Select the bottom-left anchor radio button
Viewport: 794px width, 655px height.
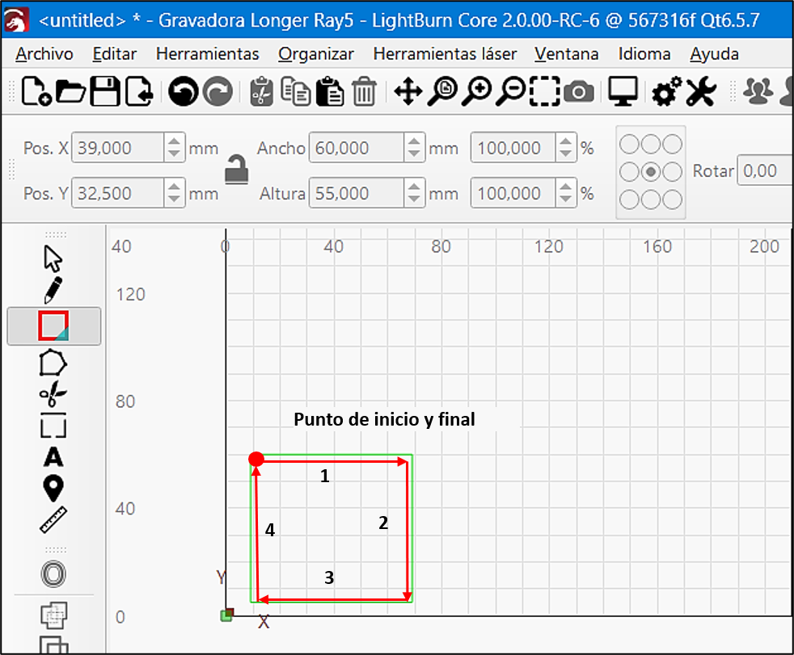(x=629, y=199)
